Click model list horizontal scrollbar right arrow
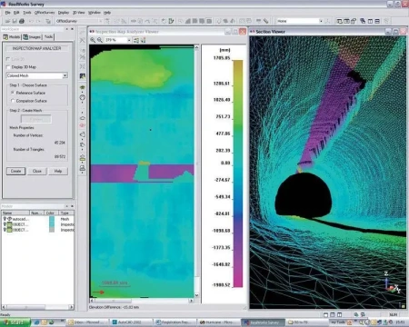This screenshot has height=327, width=409. pyautogui.click(x=71, y=307)
